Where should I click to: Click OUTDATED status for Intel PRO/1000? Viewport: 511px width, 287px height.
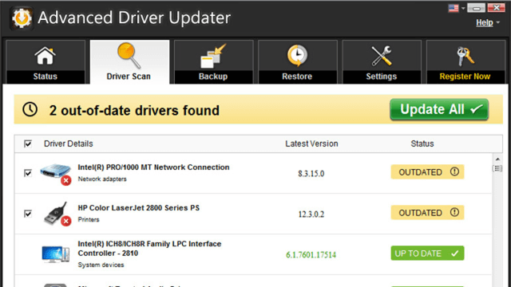tap(427, 172)
